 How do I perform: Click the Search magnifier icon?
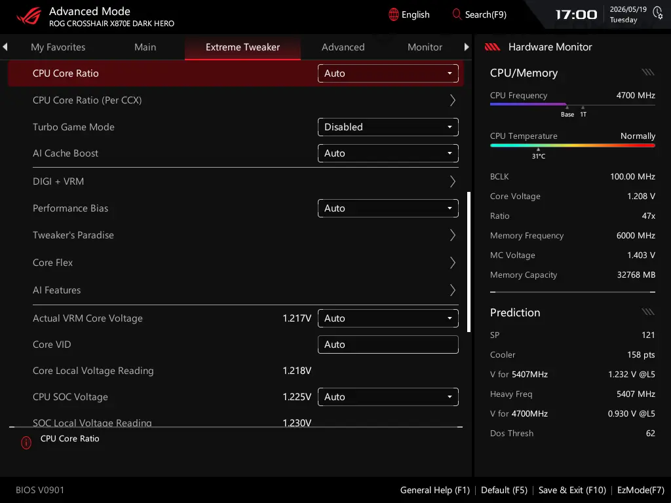coord(457,14)
